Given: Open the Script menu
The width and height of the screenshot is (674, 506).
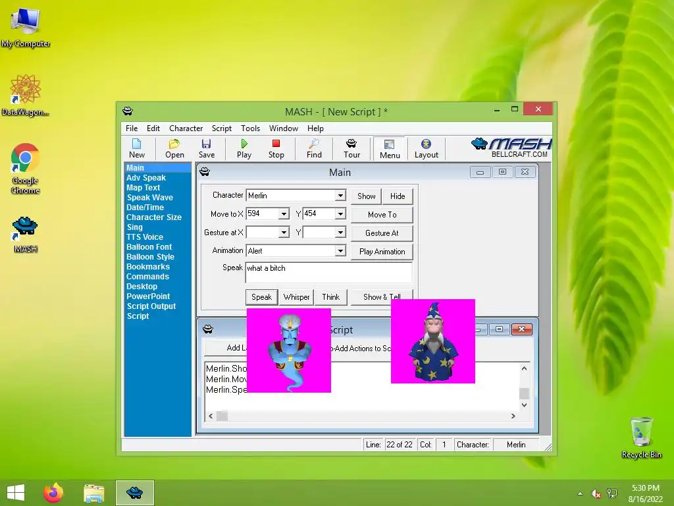Looking at the screenshot, I should pyautogui.click(x=221, y=128).
